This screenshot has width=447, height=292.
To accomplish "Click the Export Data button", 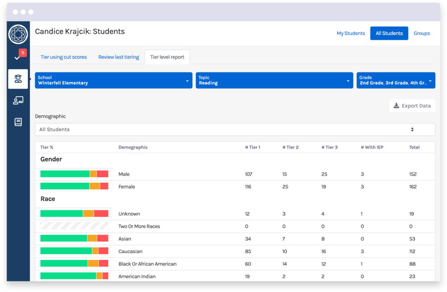I will [x=412, y=106].
